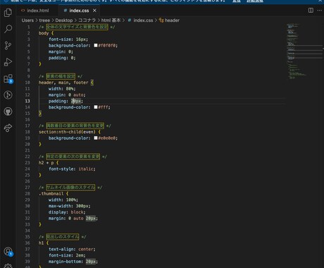324x268 pixels.
Task: Close the index.css tab
Action: tap(94, 11)
